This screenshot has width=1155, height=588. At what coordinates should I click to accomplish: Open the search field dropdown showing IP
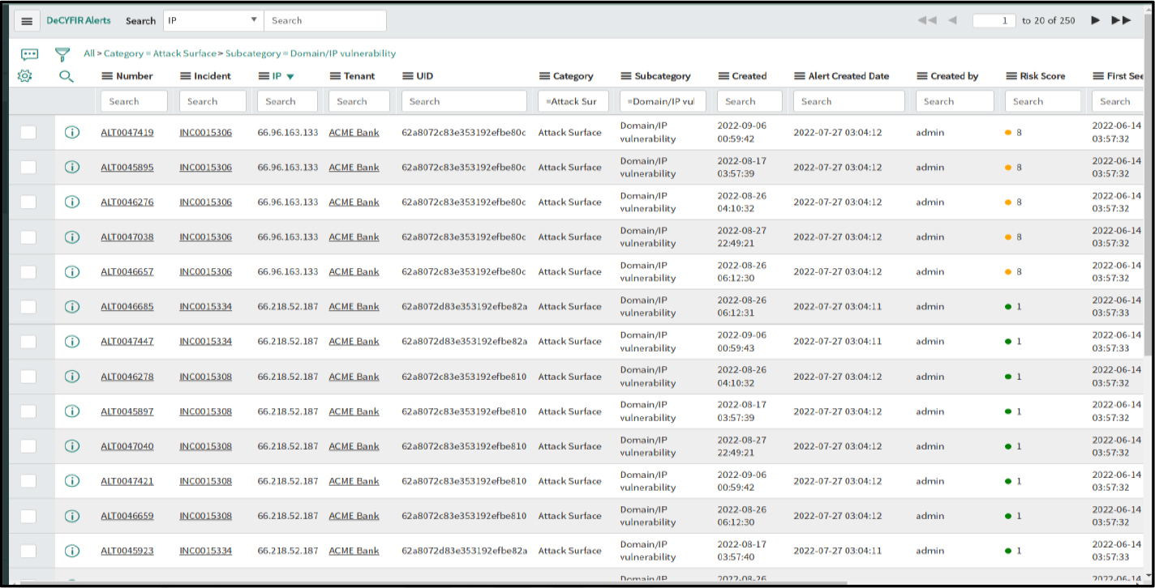click(213, 20)
